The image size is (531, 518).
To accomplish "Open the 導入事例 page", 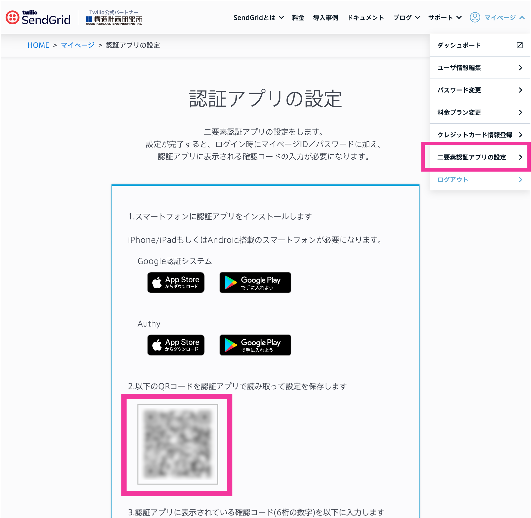I will [326, 18].
